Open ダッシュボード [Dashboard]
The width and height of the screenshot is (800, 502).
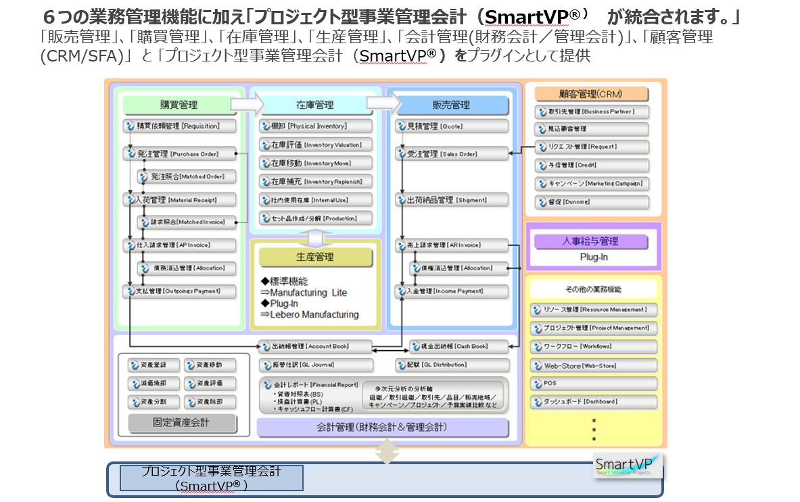[593, 401]
